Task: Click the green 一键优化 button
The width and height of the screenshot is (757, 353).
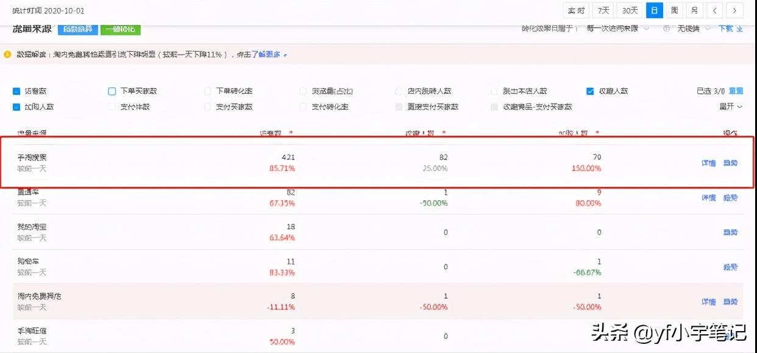Action: pyautogui.click(x=120, y=29)
